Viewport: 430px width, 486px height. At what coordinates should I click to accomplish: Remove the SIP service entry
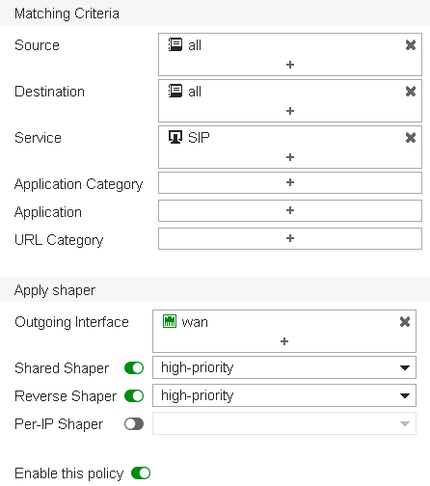411,138
